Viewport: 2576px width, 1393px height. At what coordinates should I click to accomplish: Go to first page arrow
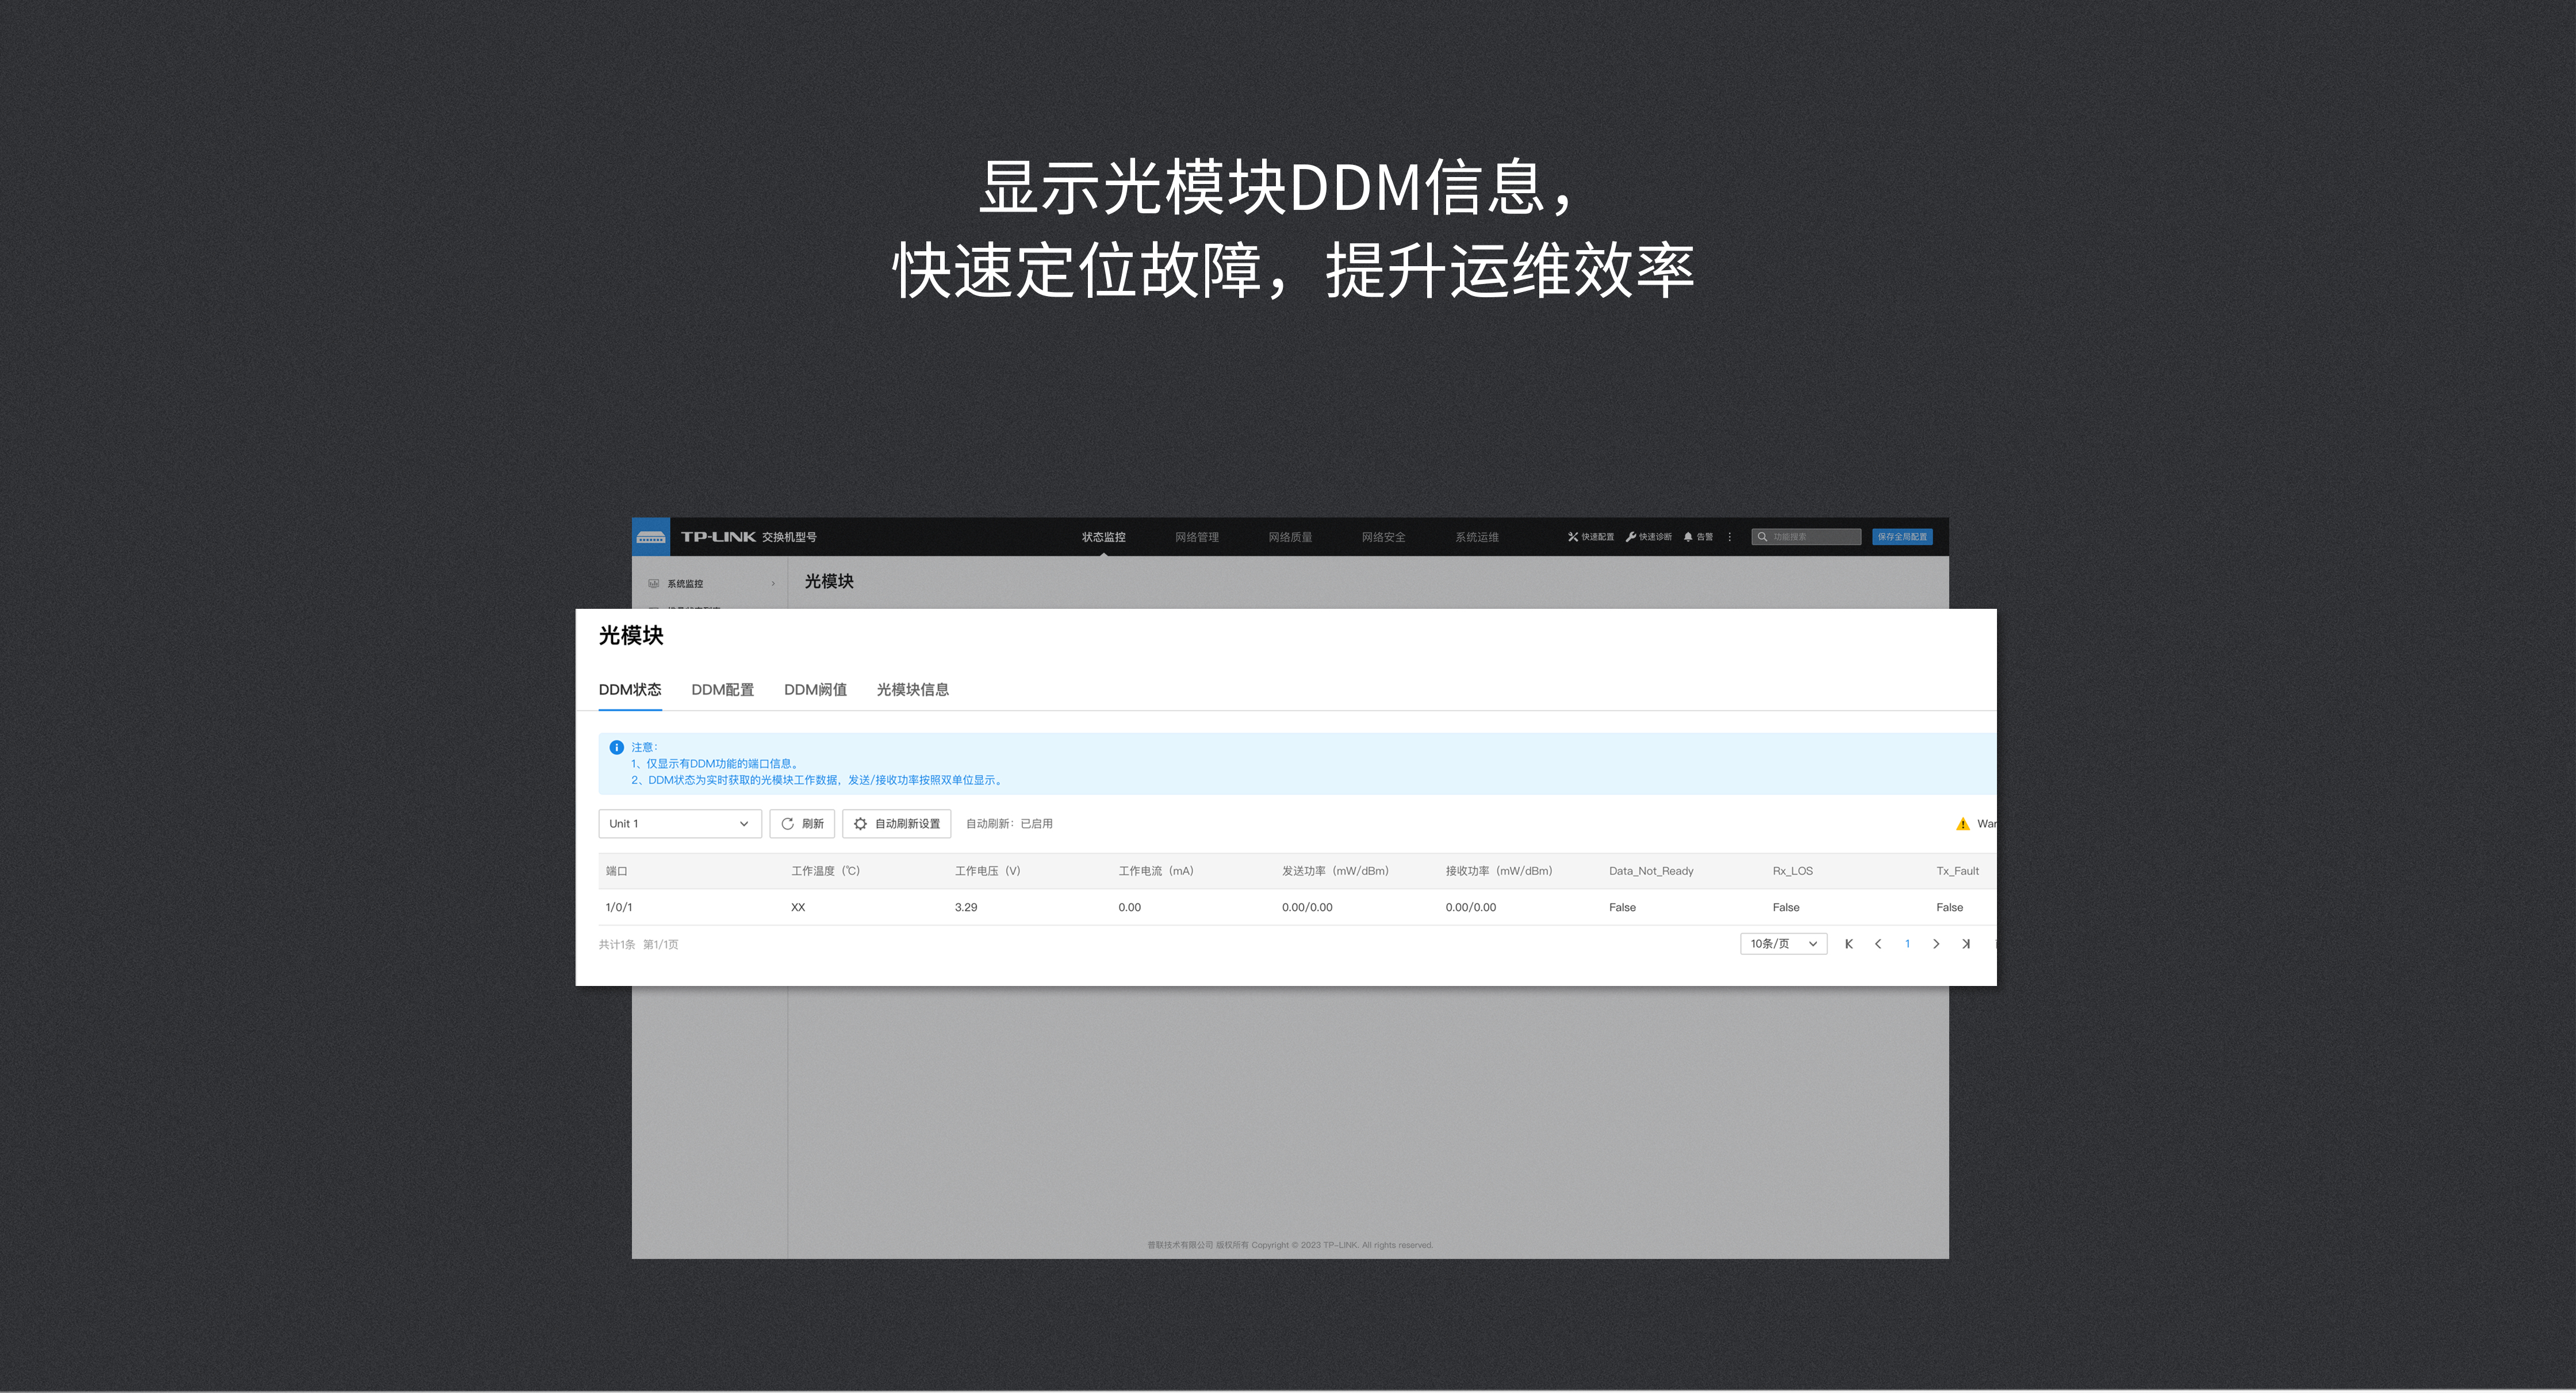1849,944
